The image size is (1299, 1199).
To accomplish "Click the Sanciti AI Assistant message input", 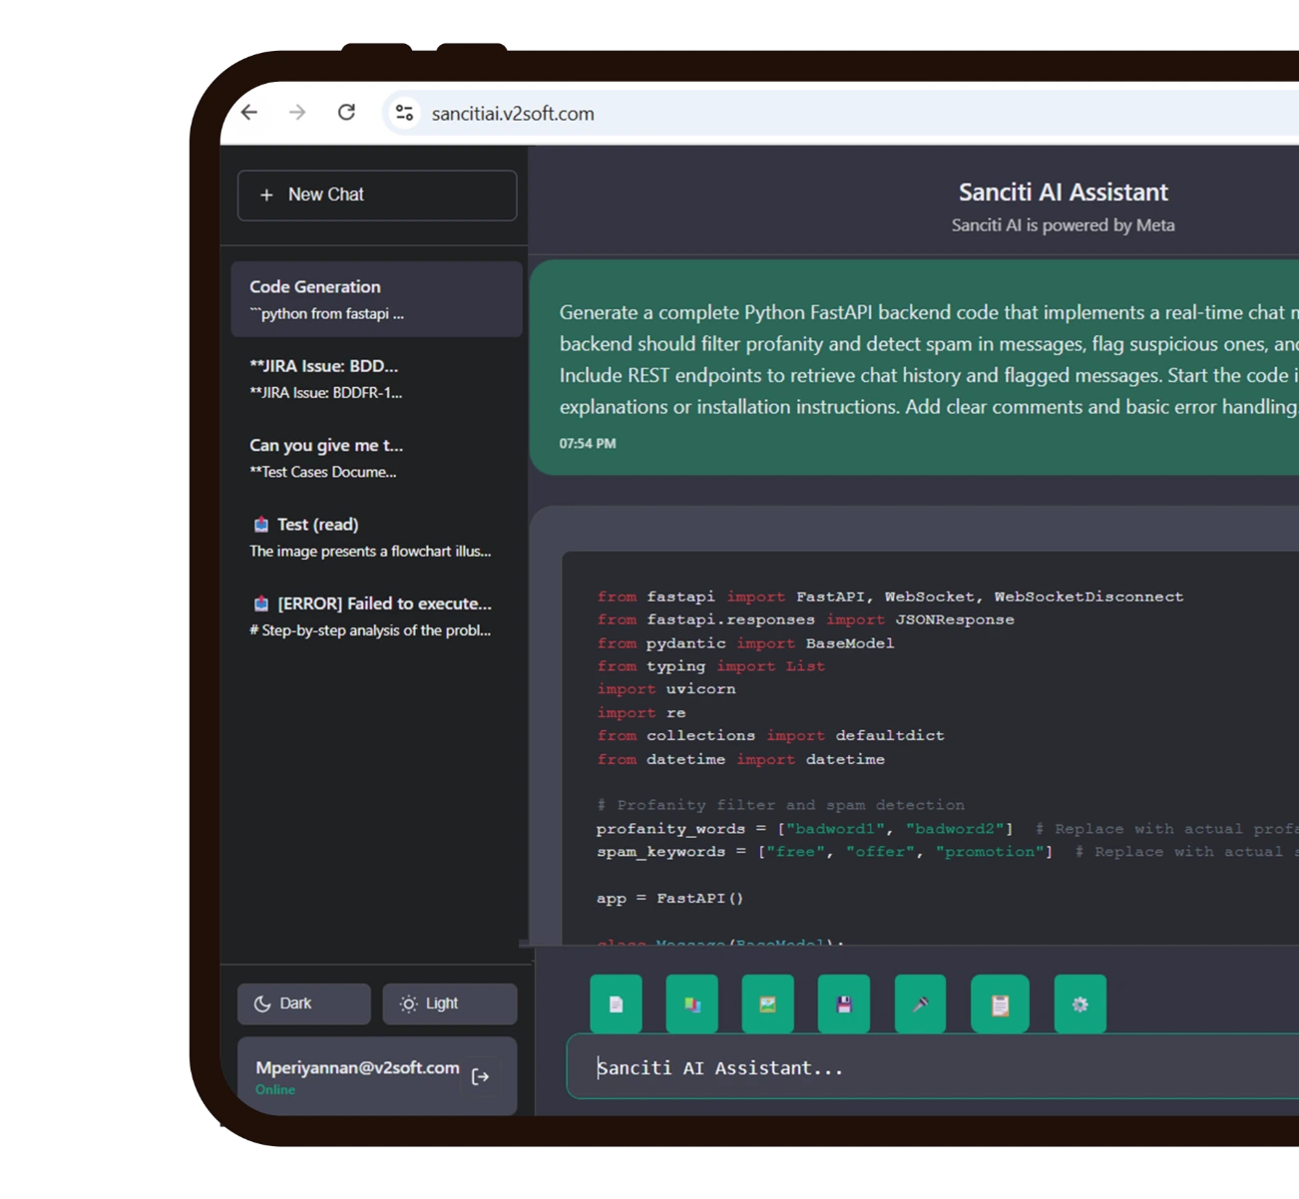I will coord(928,1067).
